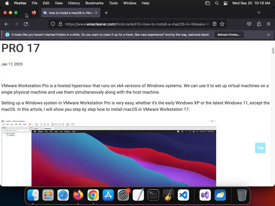
Task: Click the PRO 17 heading text
Action: (20, 48)
